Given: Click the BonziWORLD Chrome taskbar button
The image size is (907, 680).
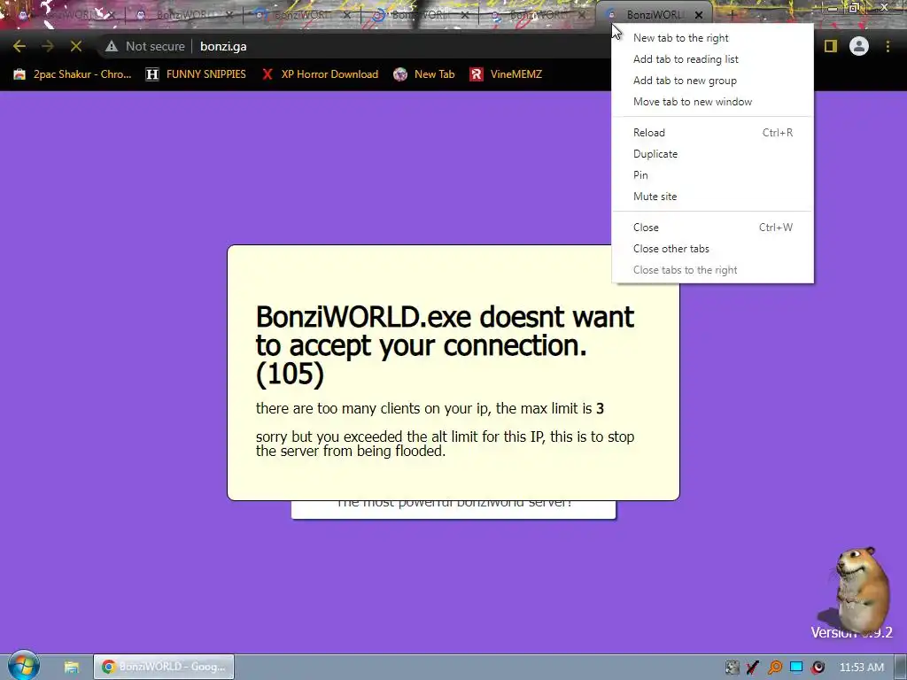Looking at the screenshot, I should point(164,667).
